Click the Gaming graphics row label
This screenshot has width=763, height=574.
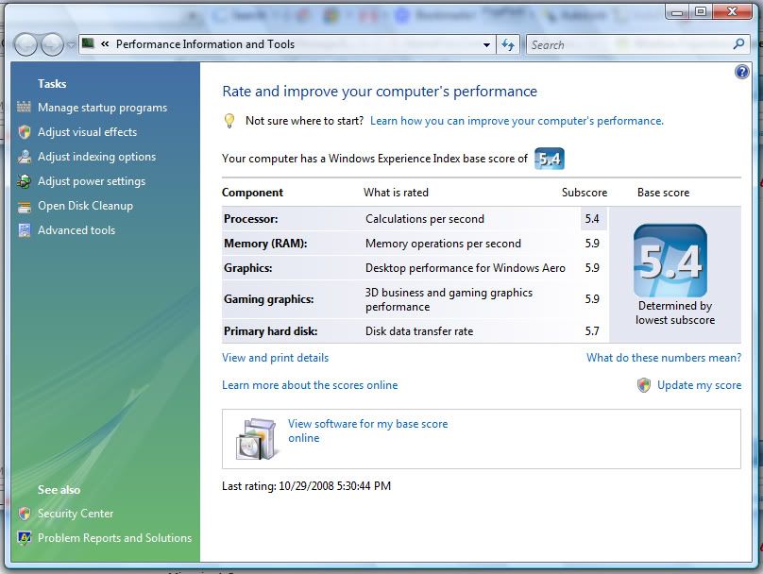268,299
